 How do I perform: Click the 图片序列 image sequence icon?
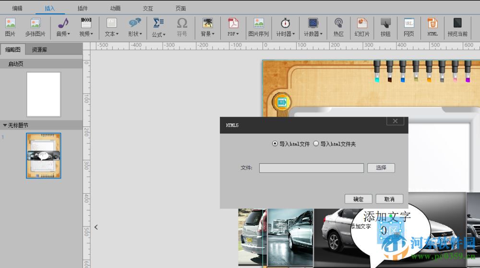coord(259,27)
